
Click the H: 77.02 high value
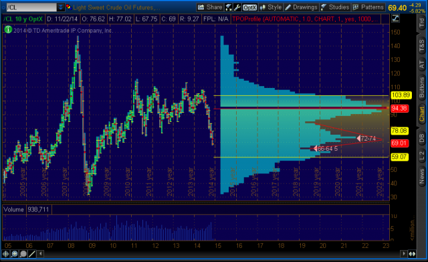[x=120, y=19]
